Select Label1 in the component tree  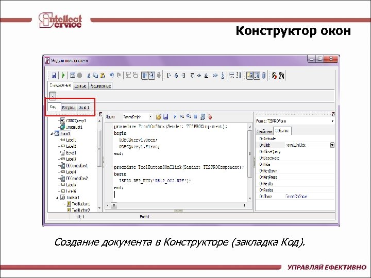coord(71,140)
